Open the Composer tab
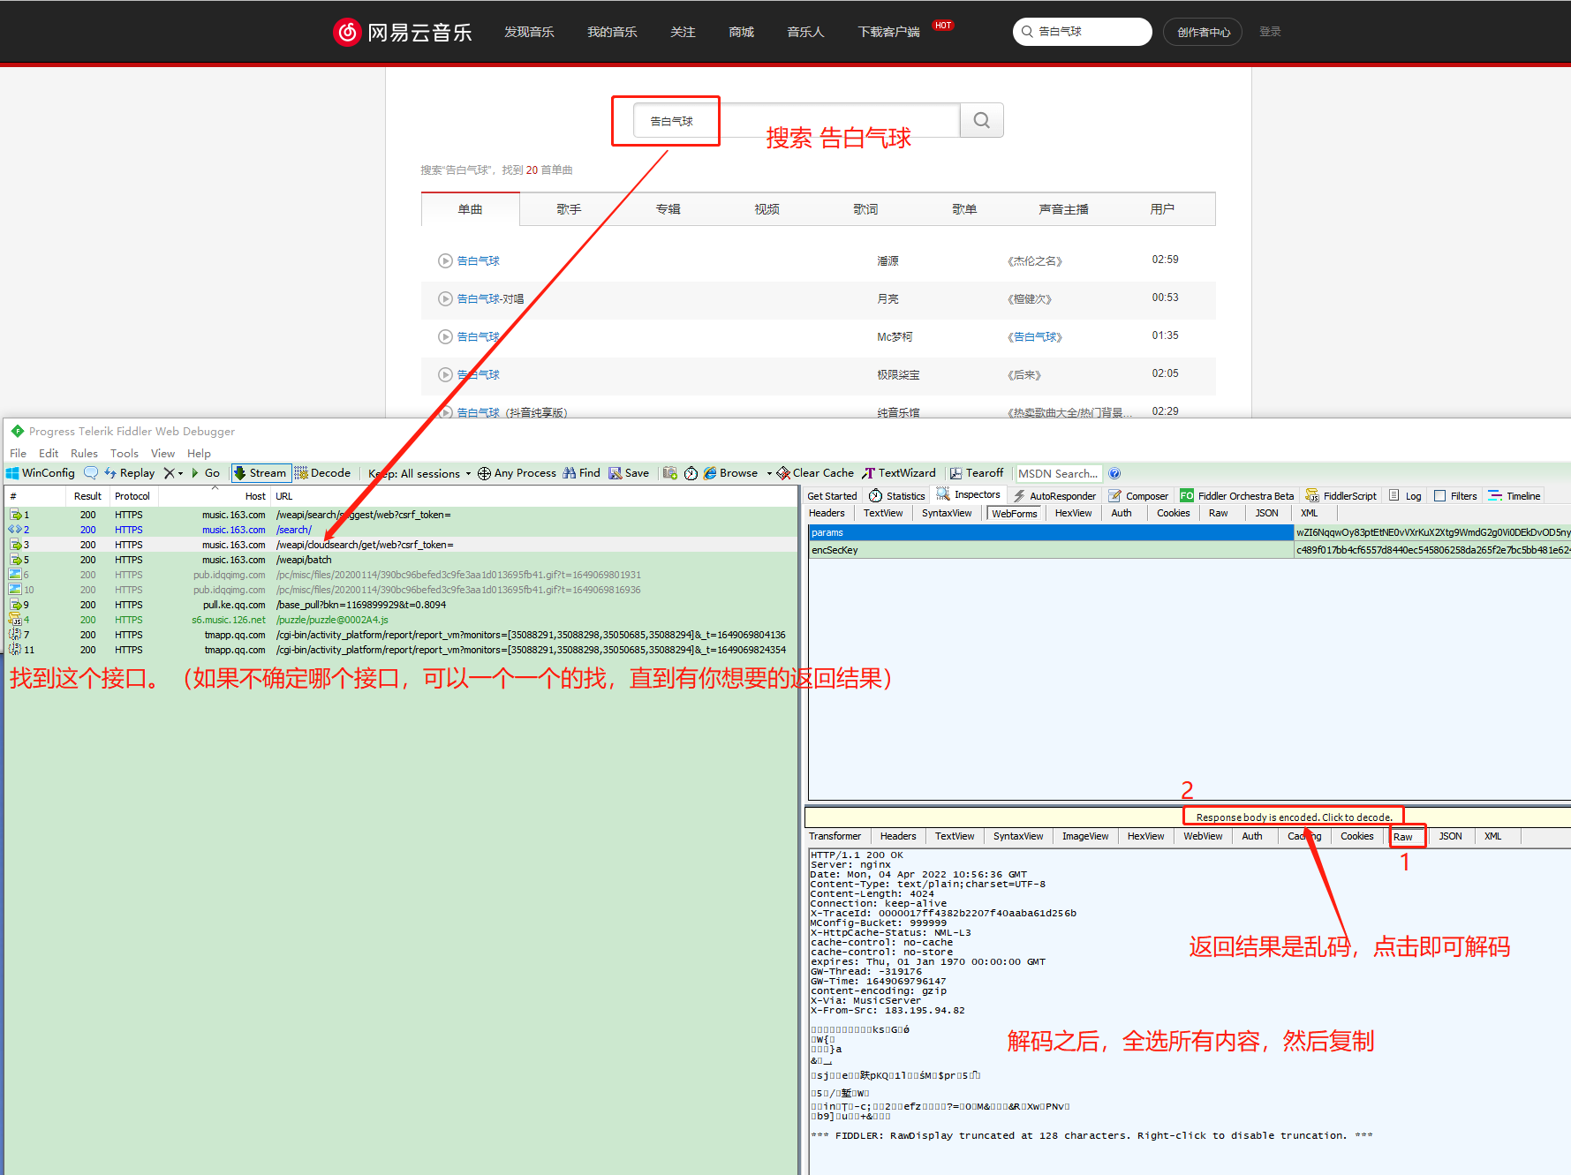 coord(1138,496)
